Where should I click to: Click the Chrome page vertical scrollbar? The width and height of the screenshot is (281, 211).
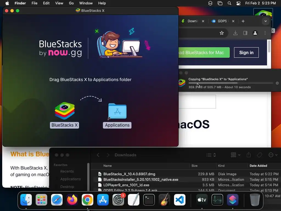pos(269,46)
